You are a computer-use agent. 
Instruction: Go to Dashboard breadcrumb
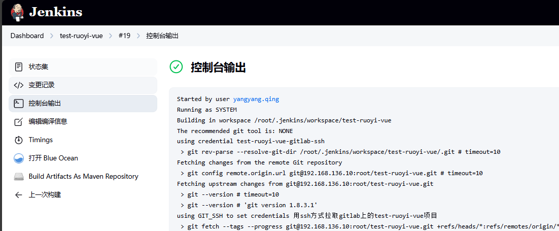click(x=27, y=36)
